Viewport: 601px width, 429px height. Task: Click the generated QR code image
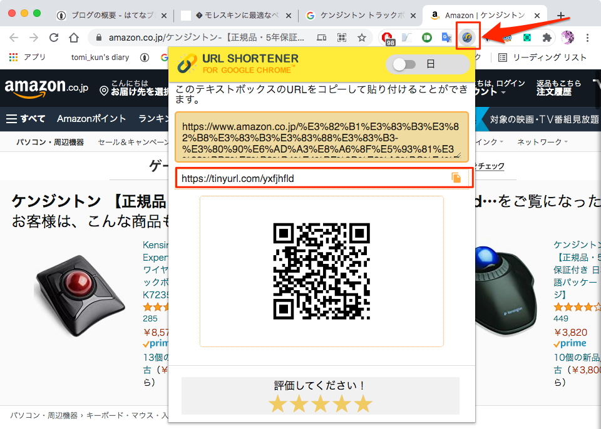point(322,271)
